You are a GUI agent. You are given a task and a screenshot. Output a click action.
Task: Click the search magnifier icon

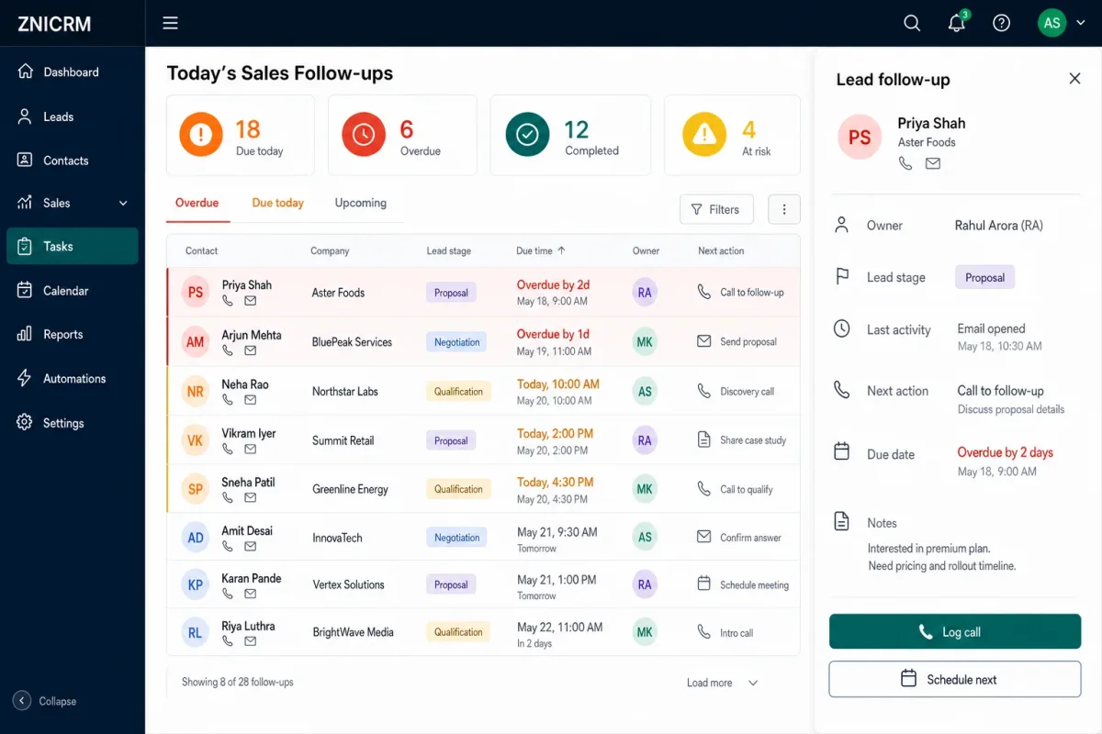coord(912,23)
